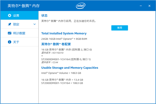This screenshot has height=104, width=156.
Task: Click the 状态 status heading
Action: [x=44, y=16]
